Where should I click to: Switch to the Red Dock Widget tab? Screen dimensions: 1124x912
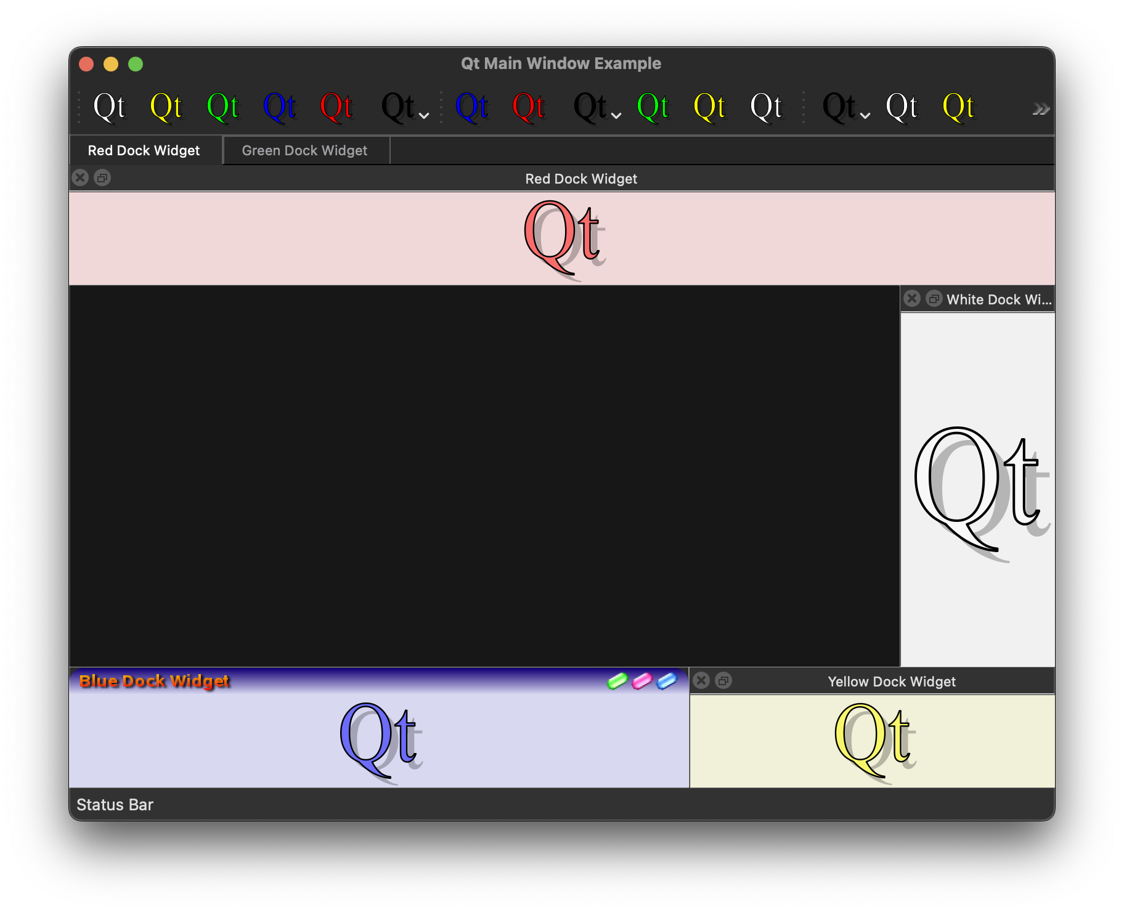pos(146,150)
